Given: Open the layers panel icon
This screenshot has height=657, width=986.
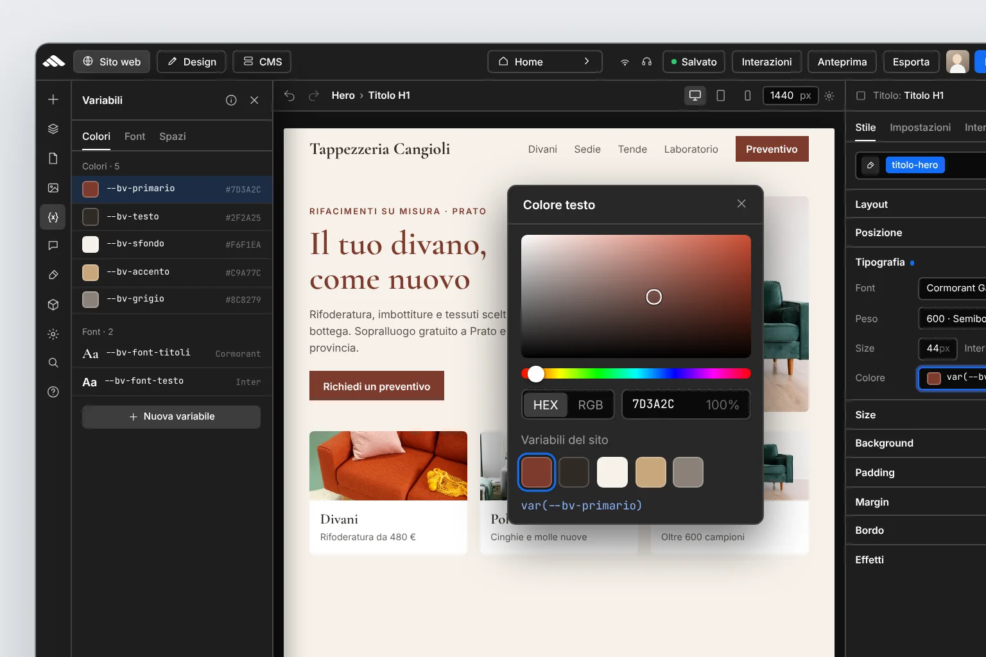Looking at the screenshot, I should (x=53, y=129).
